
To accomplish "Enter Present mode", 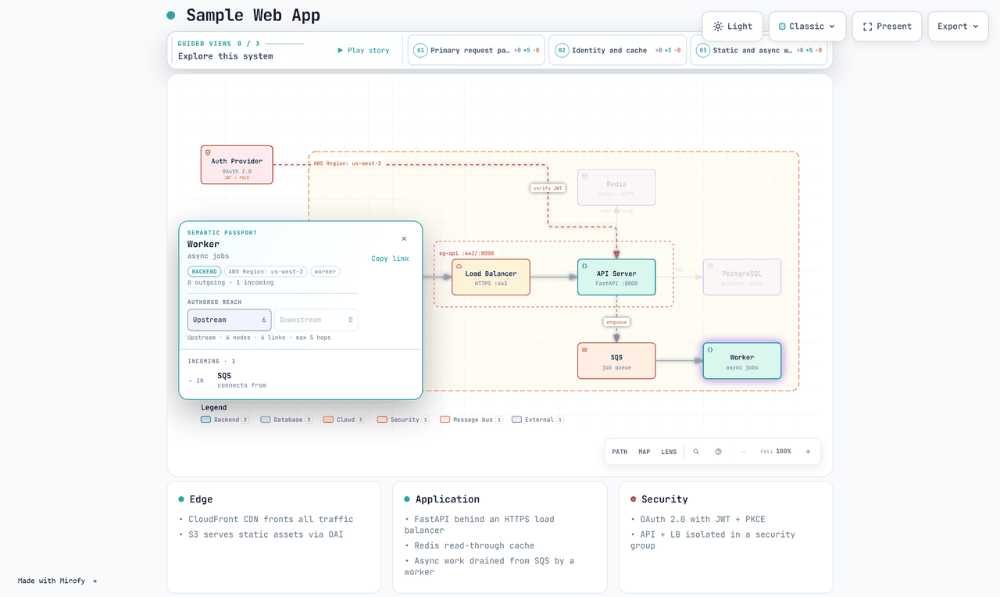I will tap(887, 27).
